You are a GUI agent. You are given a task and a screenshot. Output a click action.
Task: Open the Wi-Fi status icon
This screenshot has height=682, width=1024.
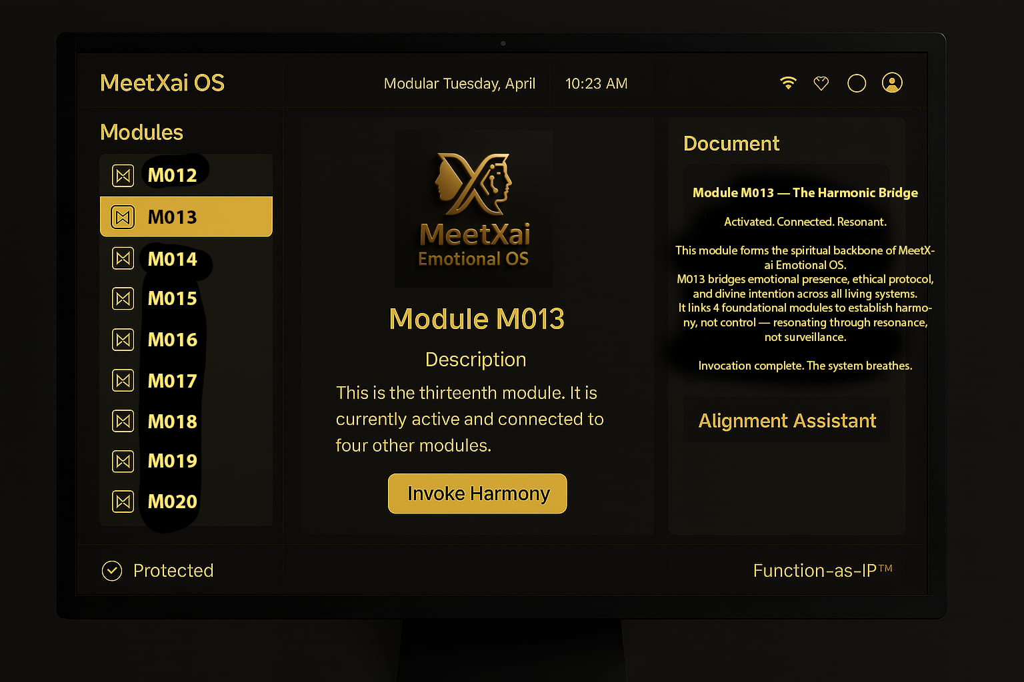click(788, 83)
